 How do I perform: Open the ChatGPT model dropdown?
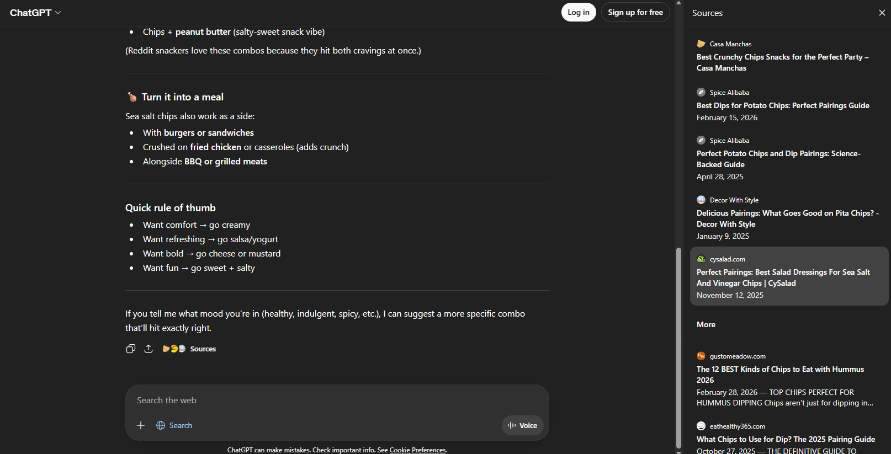[35, 13]
